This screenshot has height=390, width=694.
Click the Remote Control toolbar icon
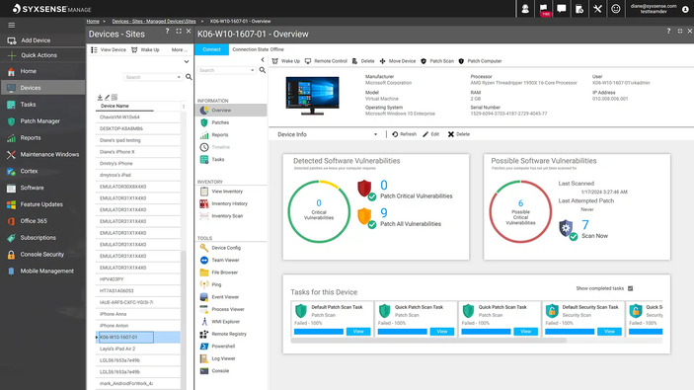pyautogui.click(x=308, y=61)
